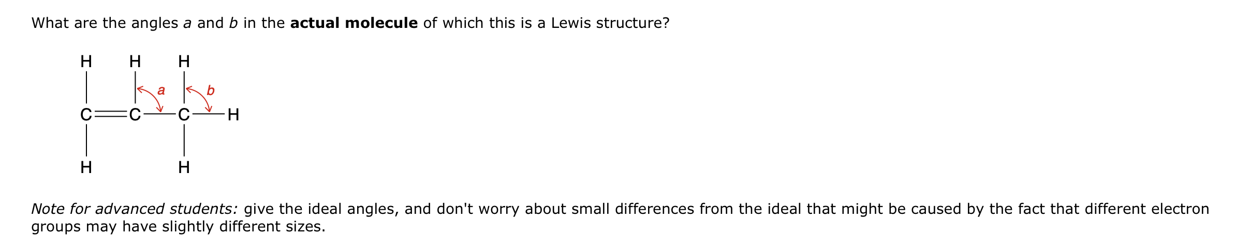Select the leftmost carbon atom
This screenshot has width=1236, height=250.
pyautogui.click(x=86, y=115)
